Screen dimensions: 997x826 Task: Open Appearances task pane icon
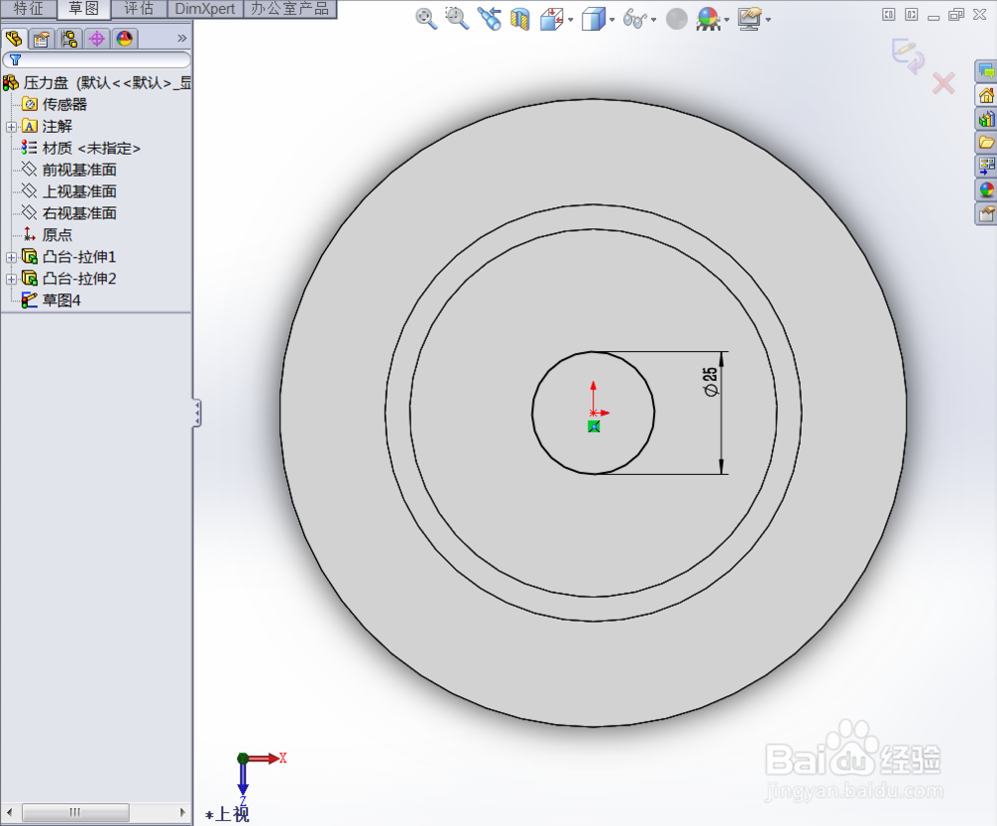(x=986, y=190)
